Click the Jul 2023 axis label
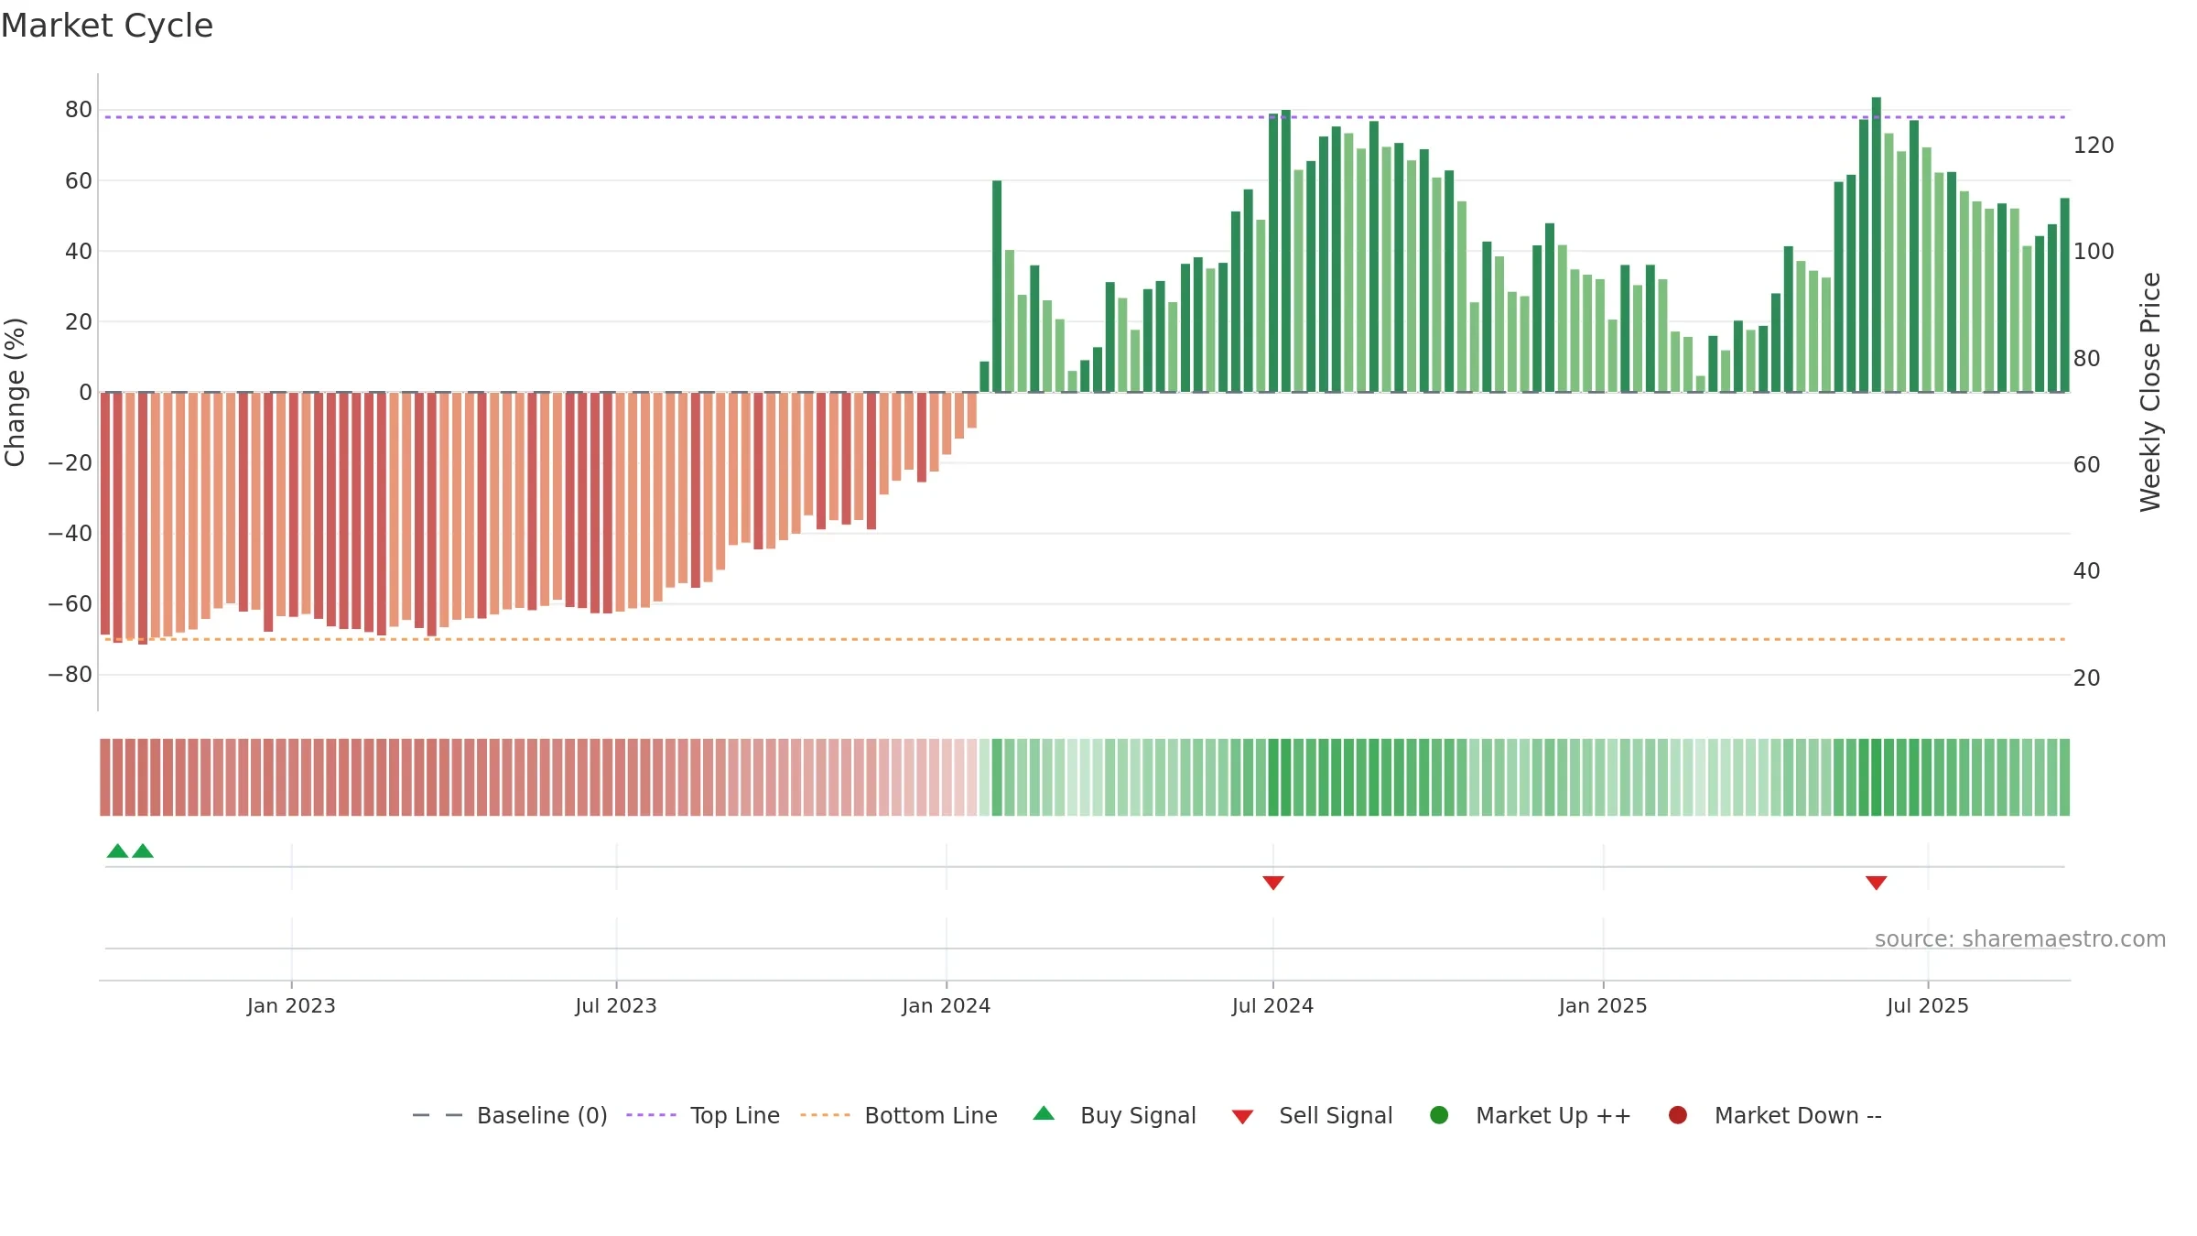The image size is (2197, 1236). pos(616,1005)
